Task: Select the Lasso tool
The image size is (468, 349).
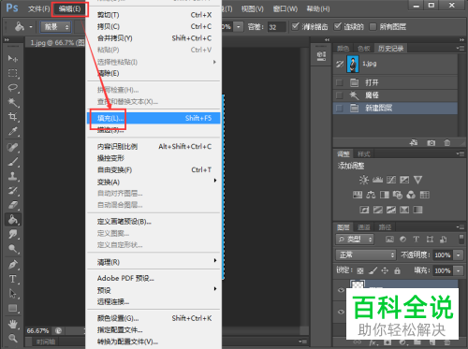Action: click(13, 88)
